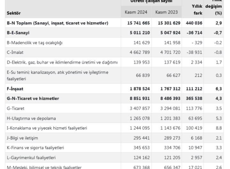The width and height of the screenshot is (230, 169).
Task: Select the G-N-Ticaret ve hizmetler row label
Action: [33, 99]
